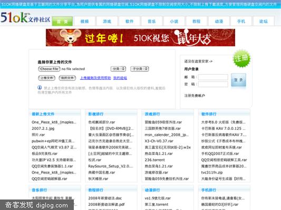281x210 pixels.
Task: Open the 分类 category dropdown
Action: (x=118, y=69)
